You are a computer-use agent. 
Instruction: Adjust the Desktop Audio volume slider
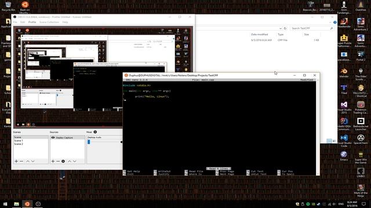[89, 142]
